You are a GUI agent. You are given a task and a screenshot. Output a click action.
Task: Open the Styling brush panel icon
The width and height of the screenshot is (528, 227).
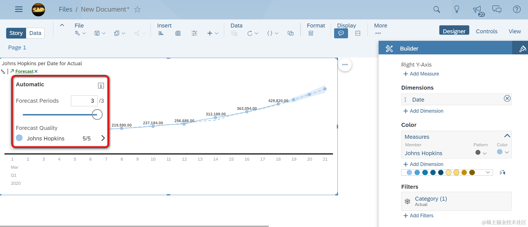click(522, 49)
